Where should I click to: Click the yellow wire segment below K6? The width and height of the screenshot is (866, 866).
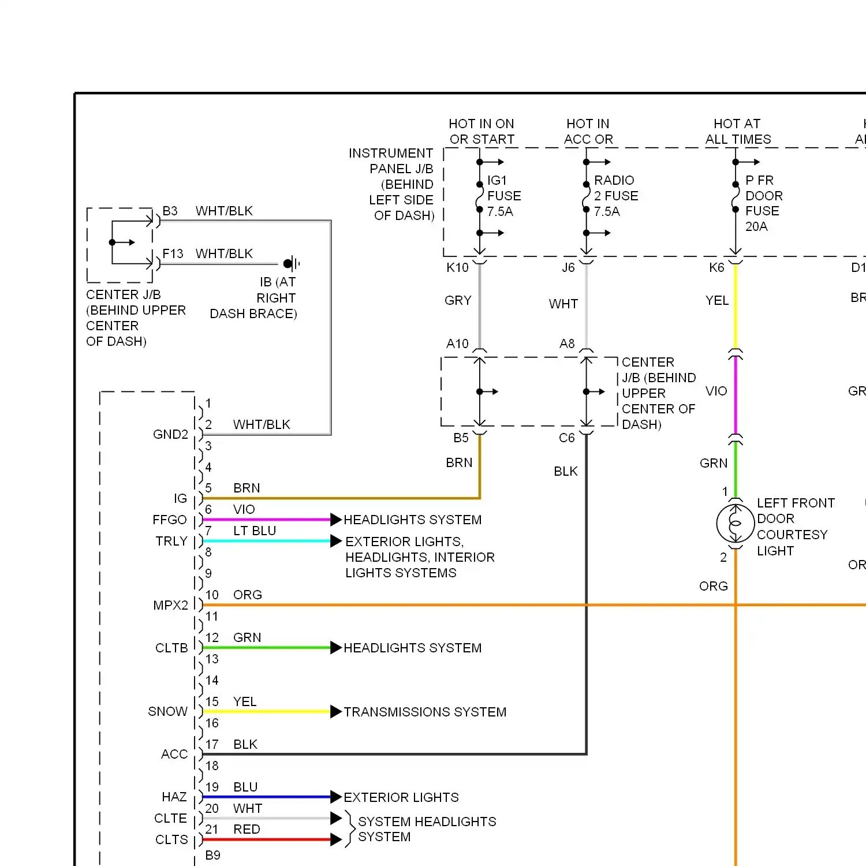pyautogui.click(x=735, y=306)
